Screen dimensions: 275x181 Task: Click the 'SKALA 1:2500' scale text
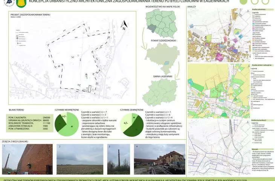(15, 17)
